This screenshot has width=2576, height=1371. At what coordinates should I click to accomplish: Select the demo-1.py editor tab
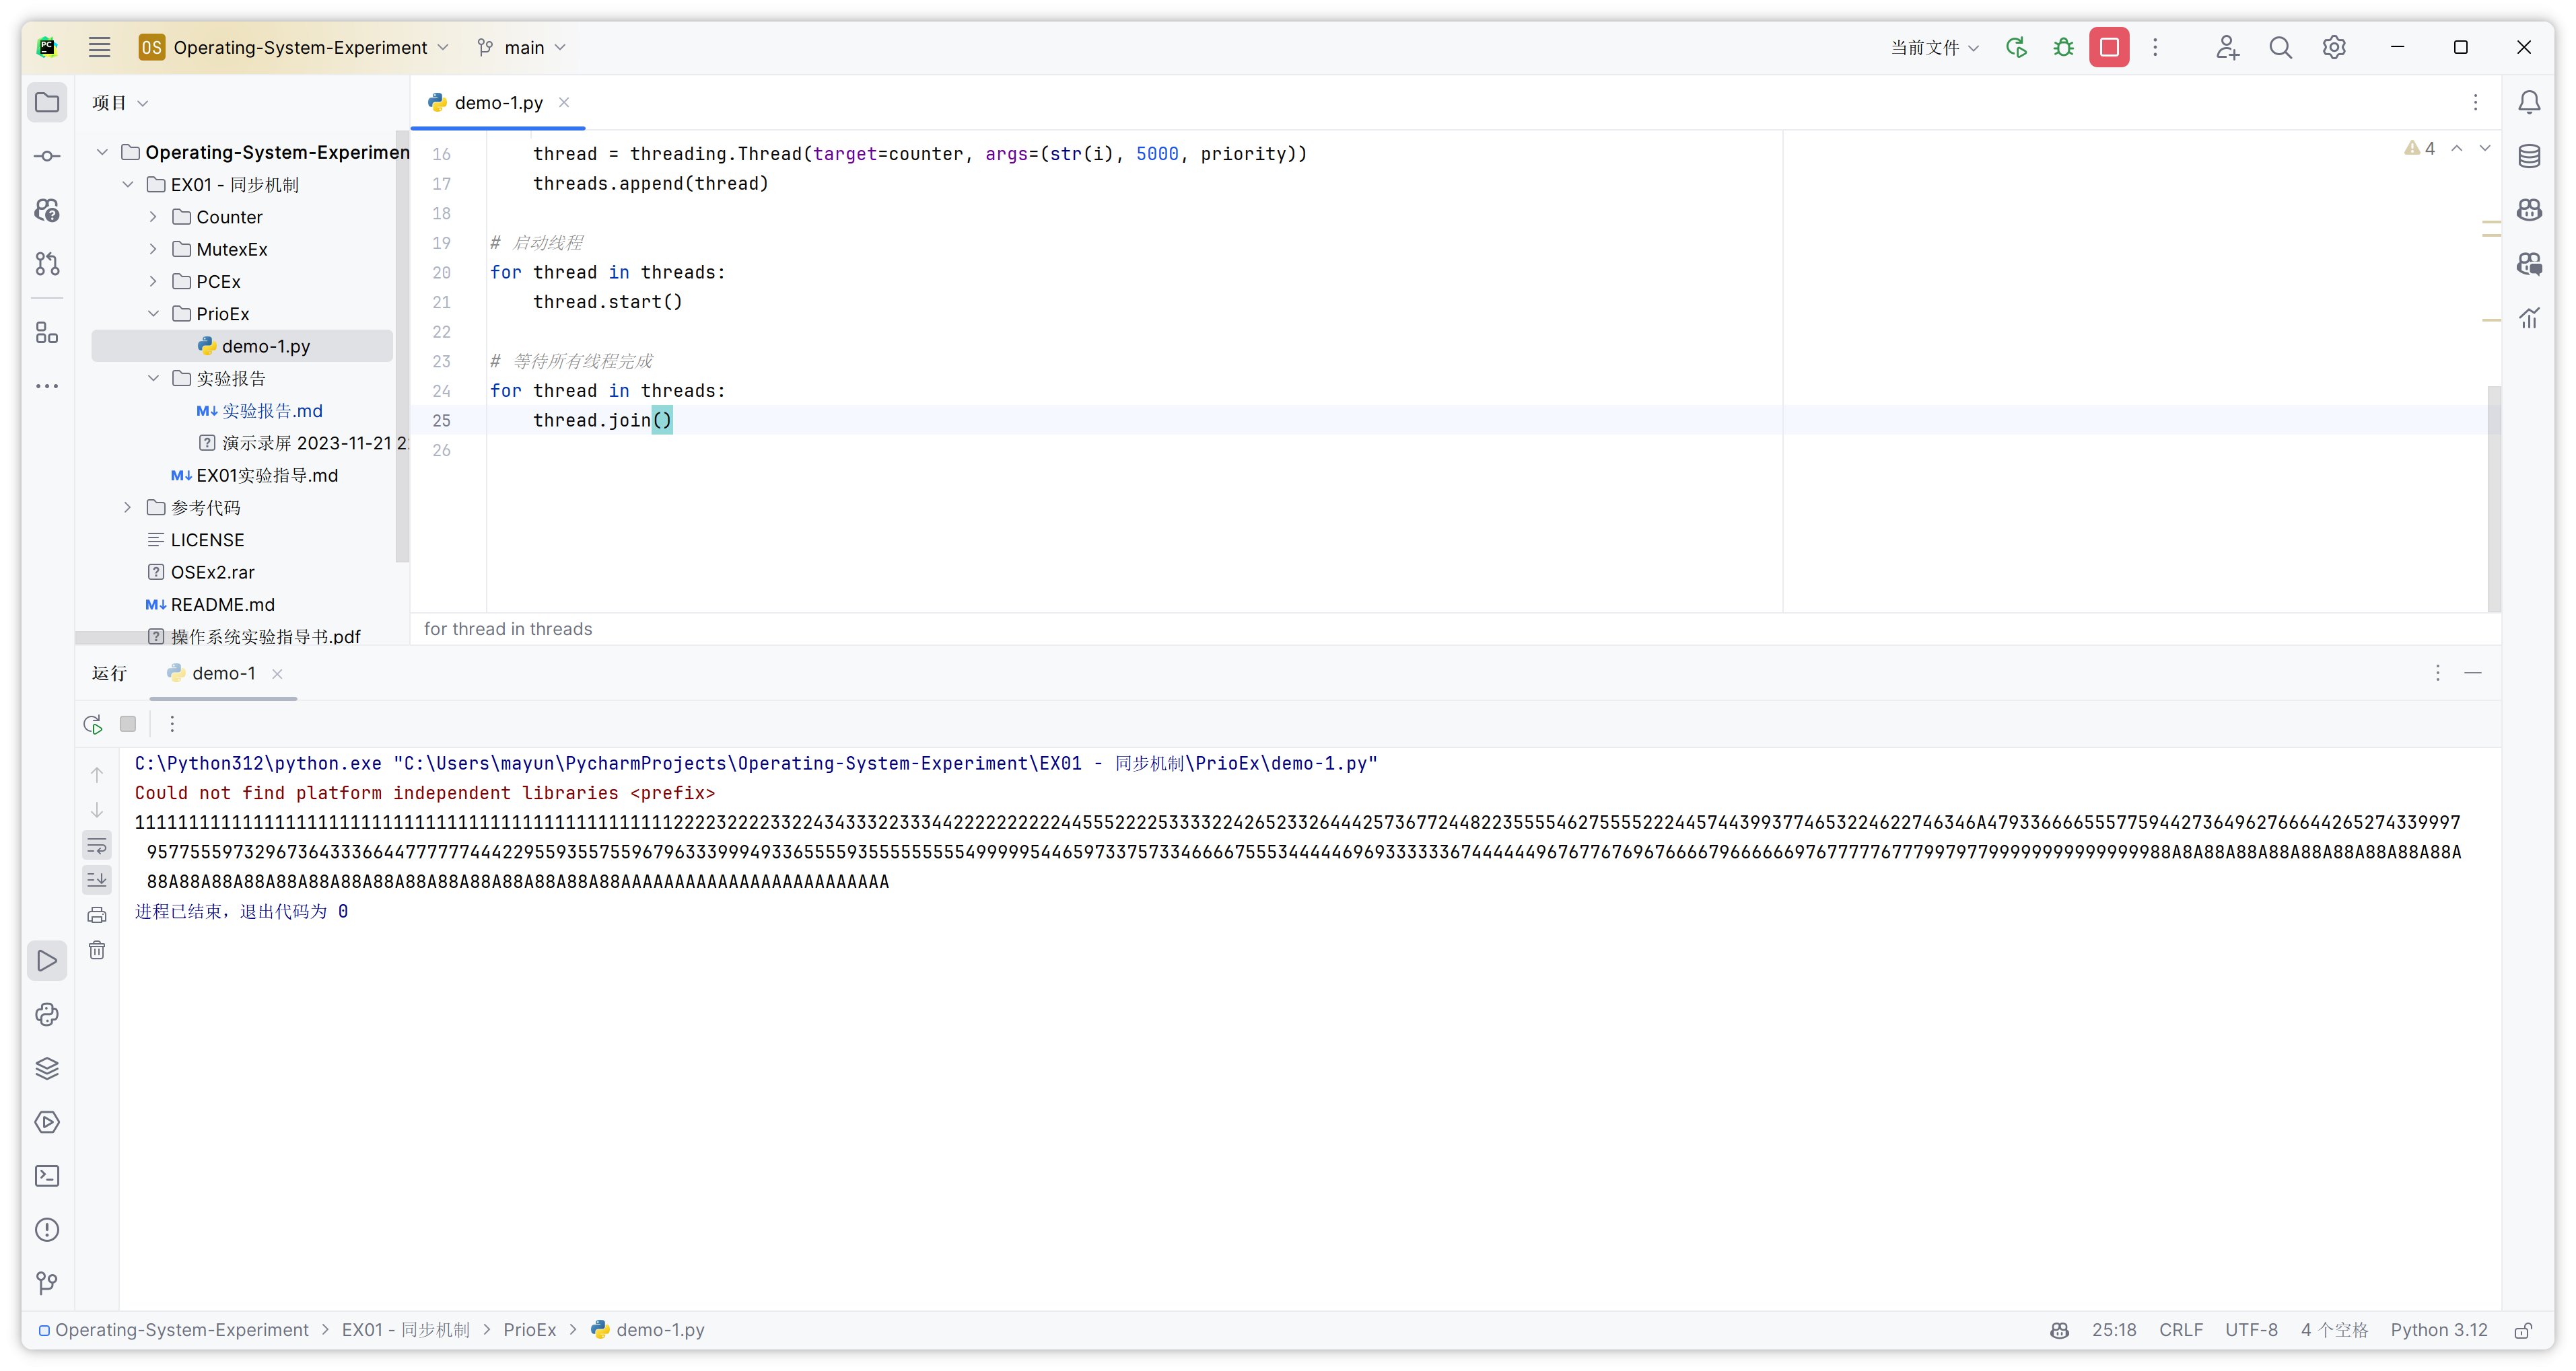coord(498,103)
